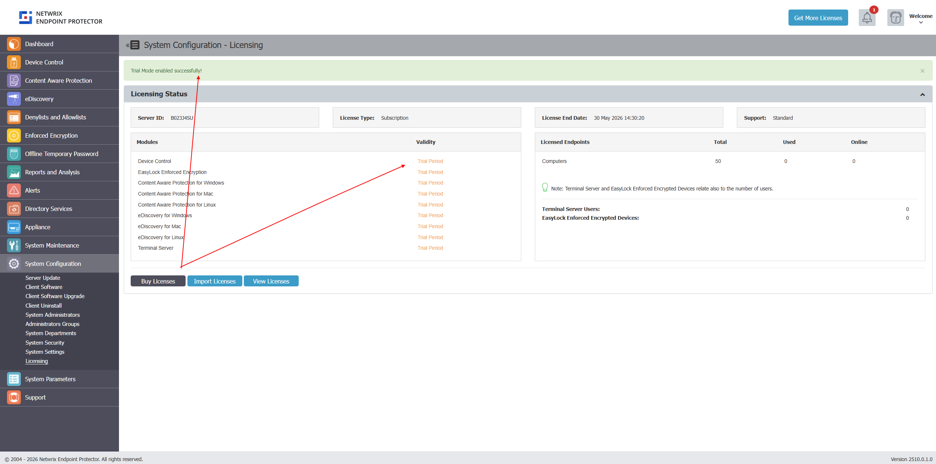Go to Client Uninstall submenu link
The image size is (936, 464).
pyautogui.click(x=44, y=306)
